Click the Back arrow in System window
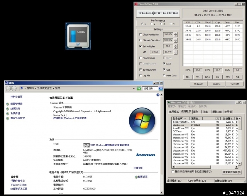The width and height of the screenshot is (247, 196). pos(8,89)
